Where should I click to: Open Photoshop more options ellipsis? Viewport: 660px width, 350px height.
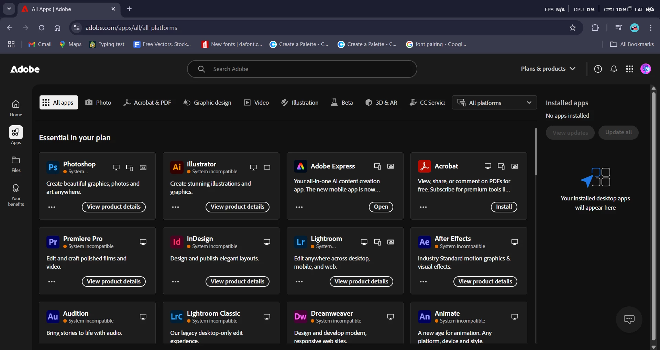click(x=52, y=207)
